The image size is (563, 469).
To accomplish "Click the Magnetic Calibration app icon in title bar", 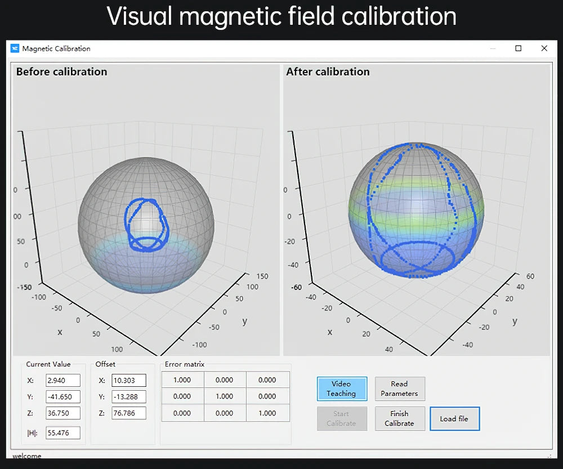I will pos(15,48).
